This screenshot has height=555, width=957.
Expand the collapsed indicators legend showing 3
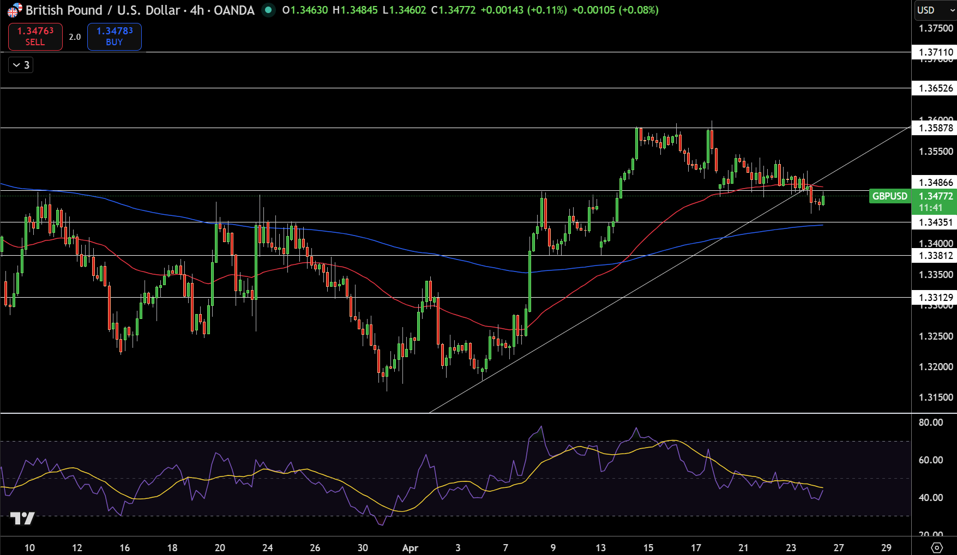point(21,65)
